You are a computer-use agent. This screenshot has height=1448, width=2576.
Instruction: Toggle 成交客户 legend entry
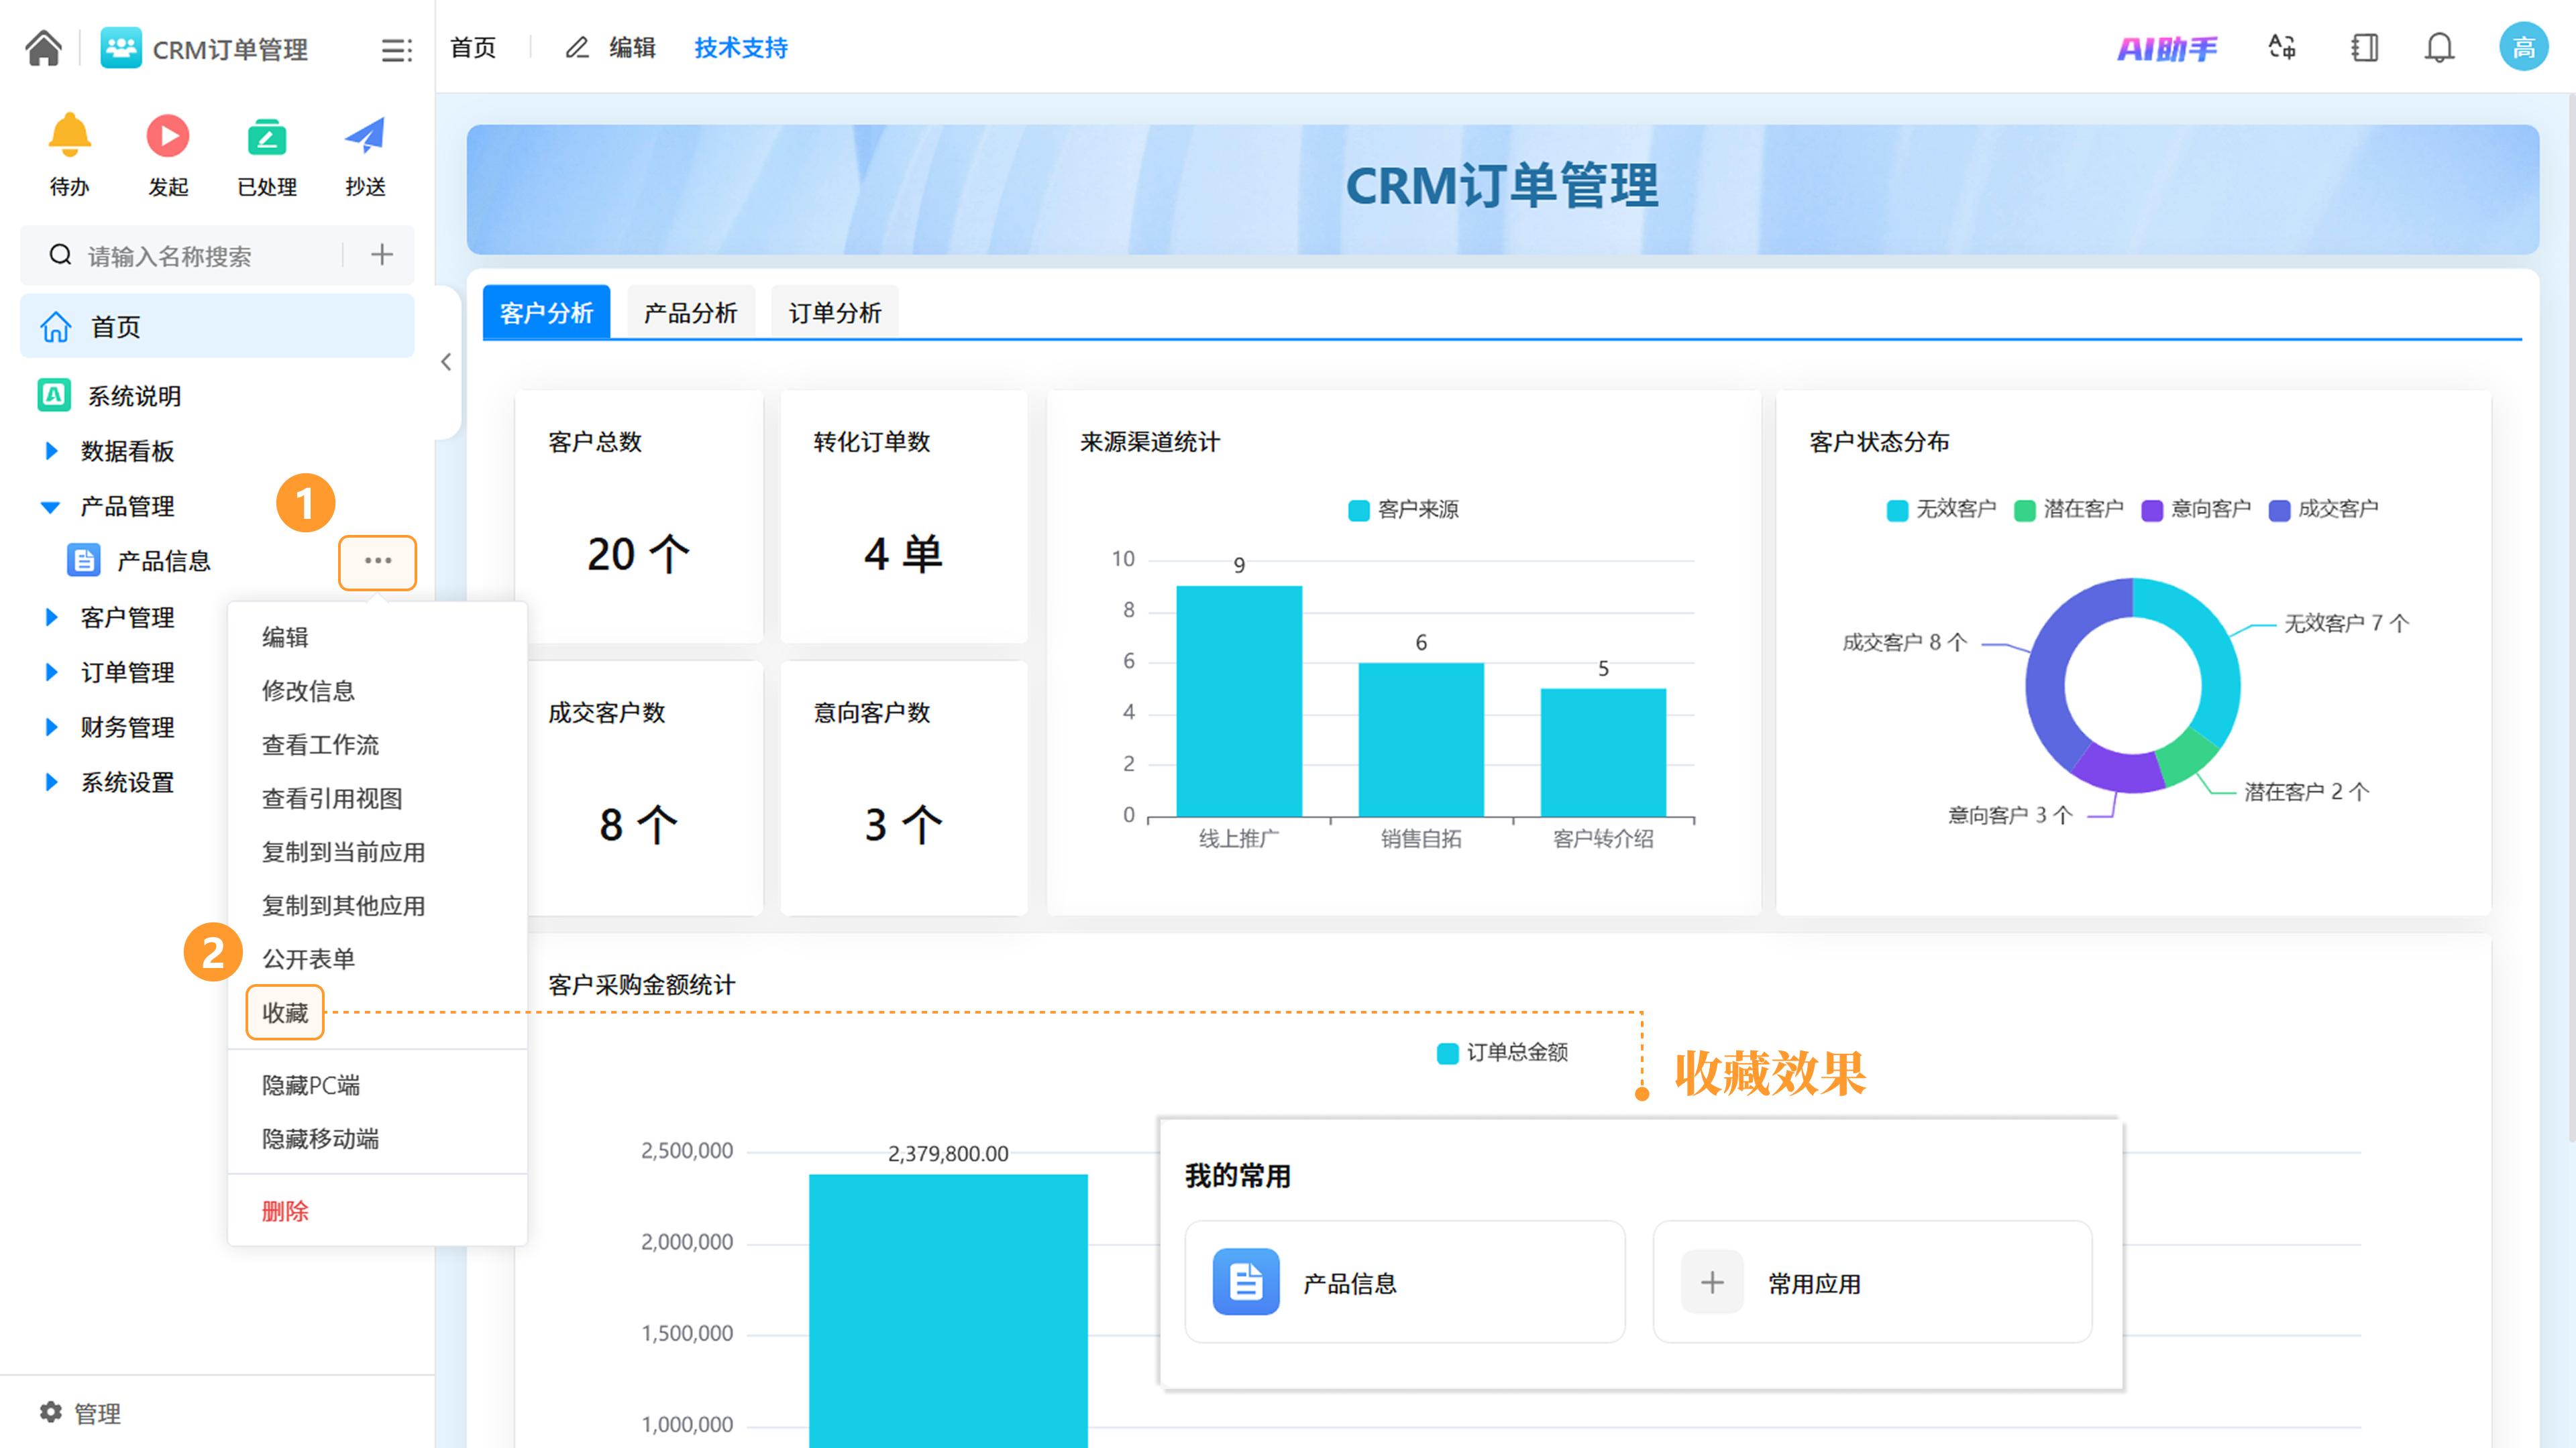pyautogui.click(x=2323, y=509)
